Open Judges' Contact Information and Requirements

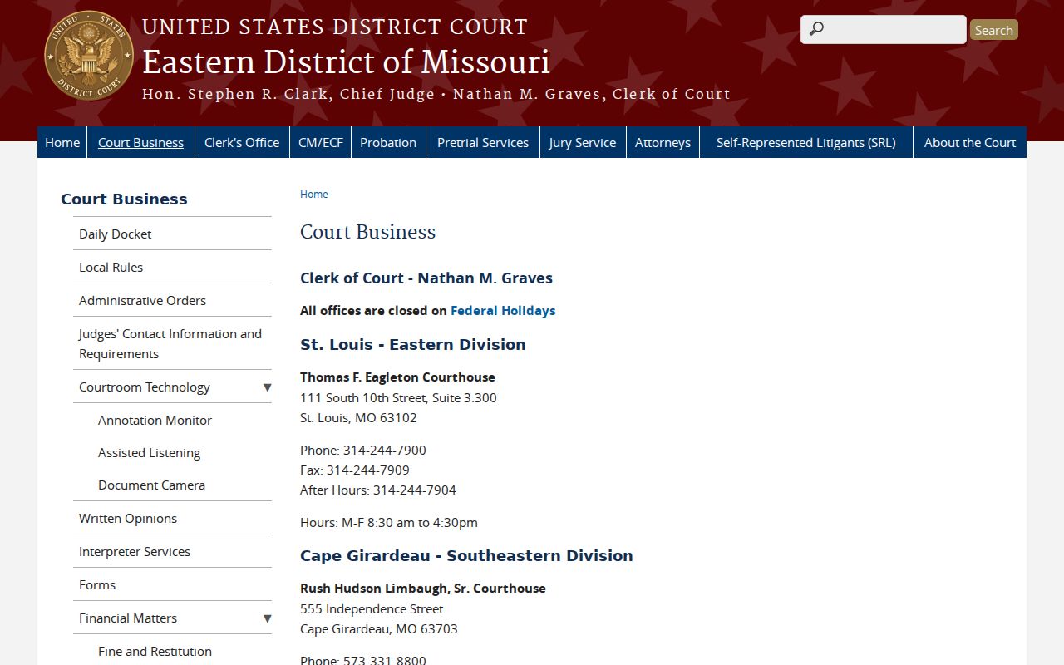click(170, 343)
